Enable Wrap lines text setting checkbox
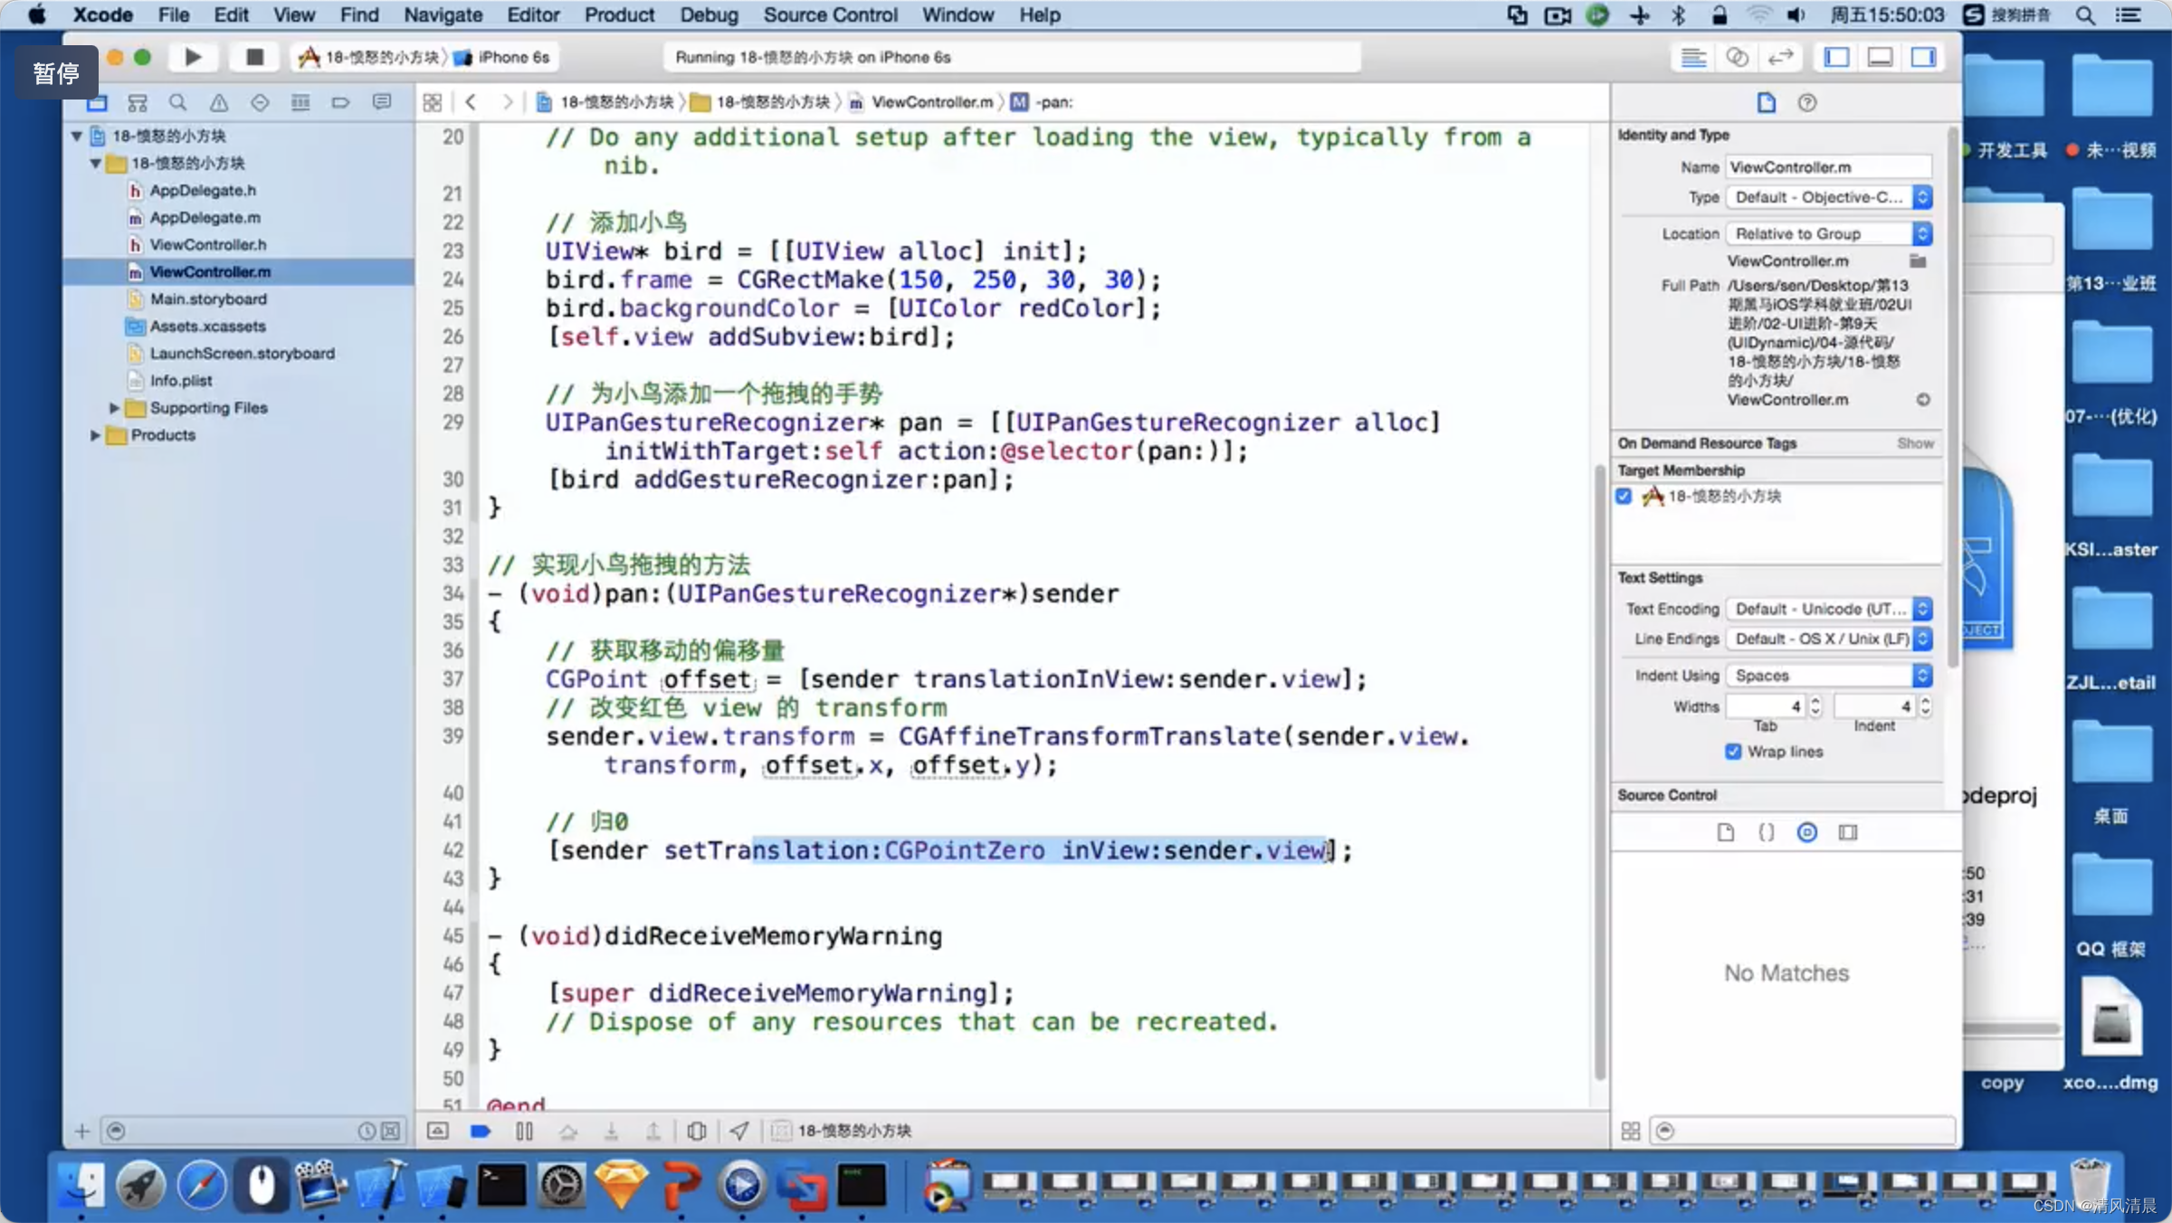This screenshot has height=1223, width=2172. [x=1735, y=752]
